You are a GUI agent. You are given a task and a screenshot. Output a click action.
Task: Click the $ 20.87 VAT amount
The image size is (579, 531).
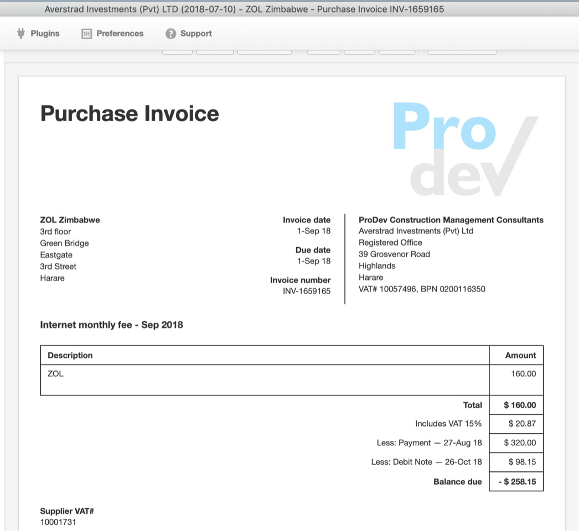point(522,424)
